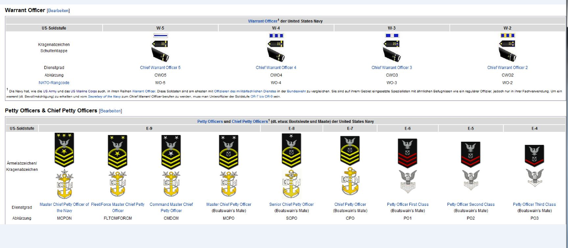Screen dimensions: 568x248
Task: Open the Fleet/Force Master Chief sleeve insignia
Action: [117, 152]
